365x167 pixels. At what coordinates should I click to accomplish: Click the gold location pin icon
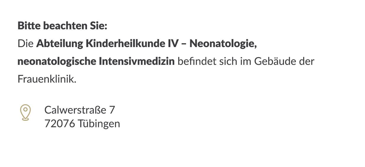click(25, 113)
